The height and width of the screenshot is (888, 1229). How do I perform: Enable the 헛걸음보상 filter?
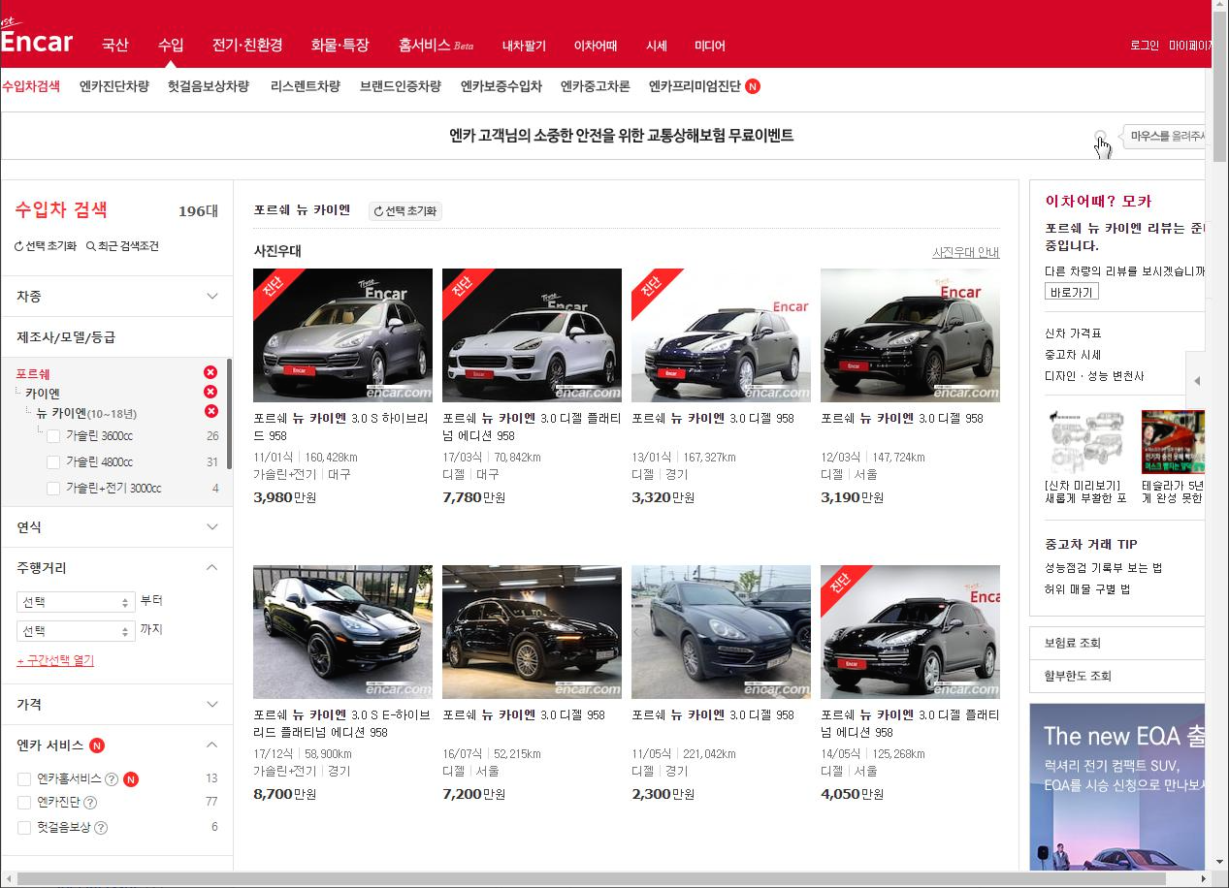pos(24,828)
